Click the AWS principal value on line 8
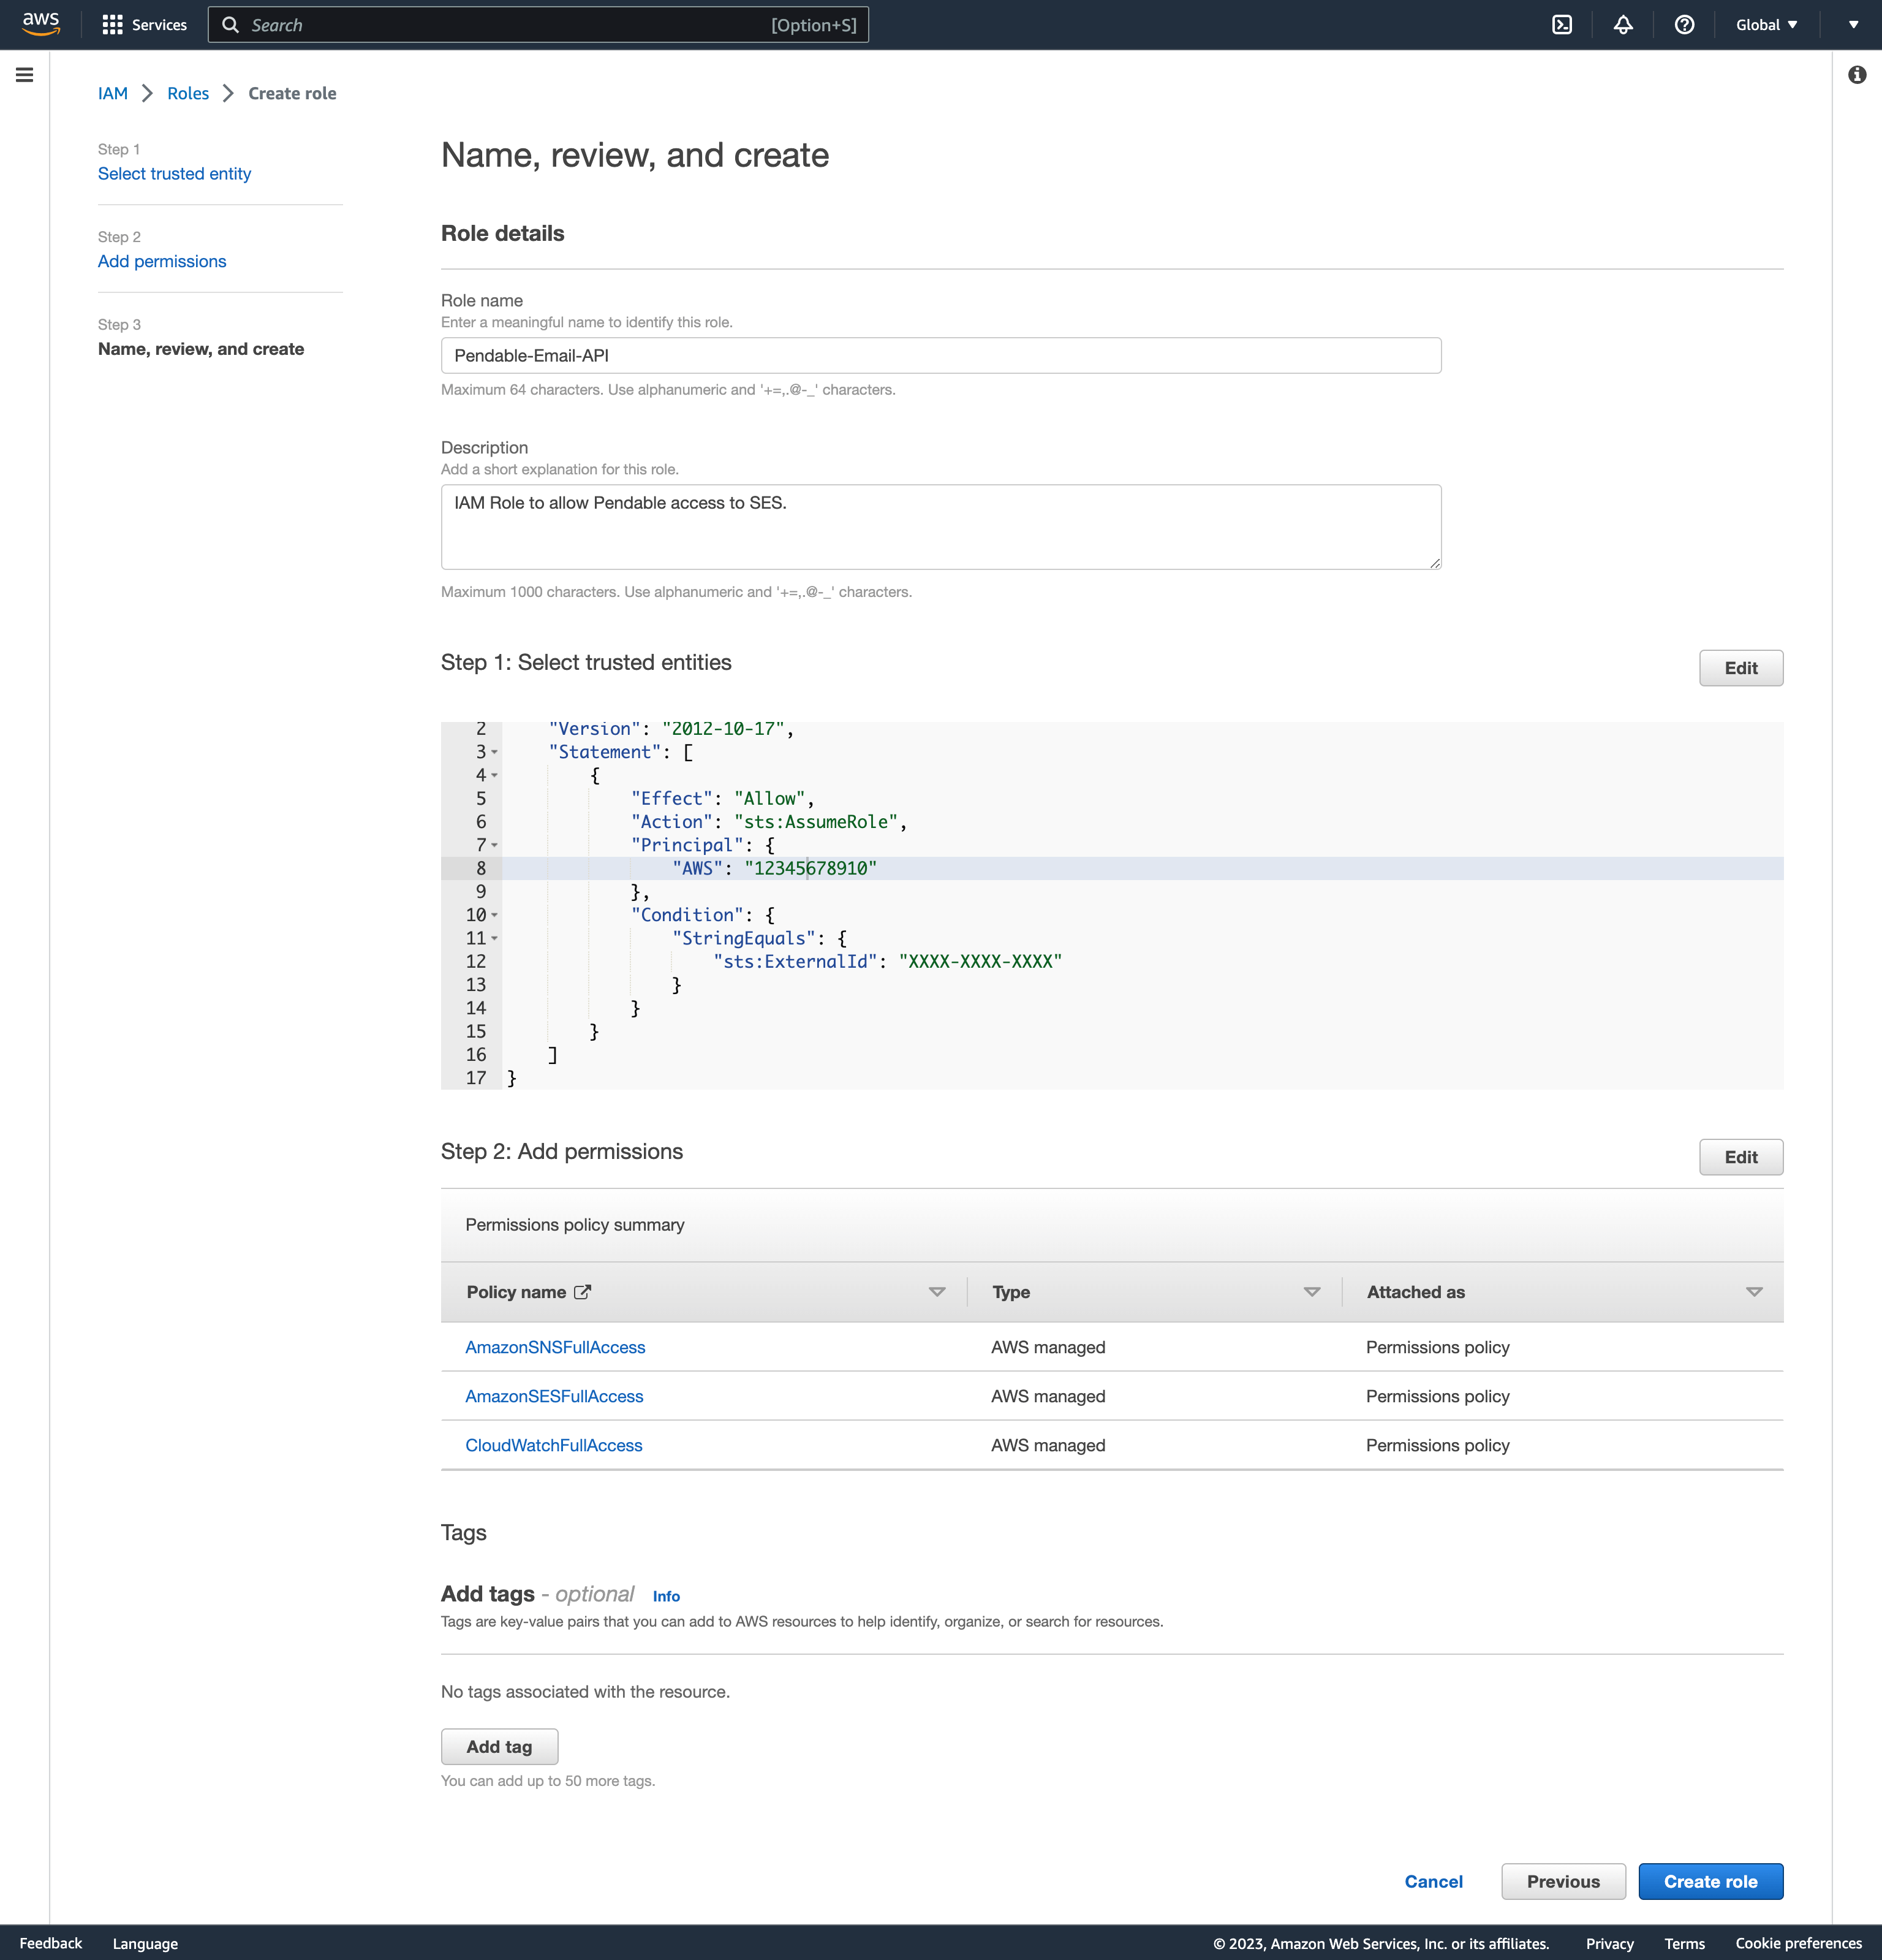This screenshot has width=1882, height=1960. [x=811, y=868]
